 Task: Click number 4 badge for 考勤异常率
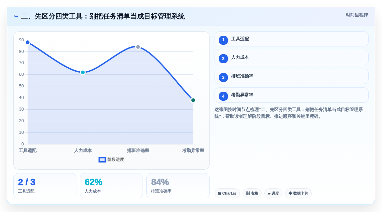(x=223, y=96)
